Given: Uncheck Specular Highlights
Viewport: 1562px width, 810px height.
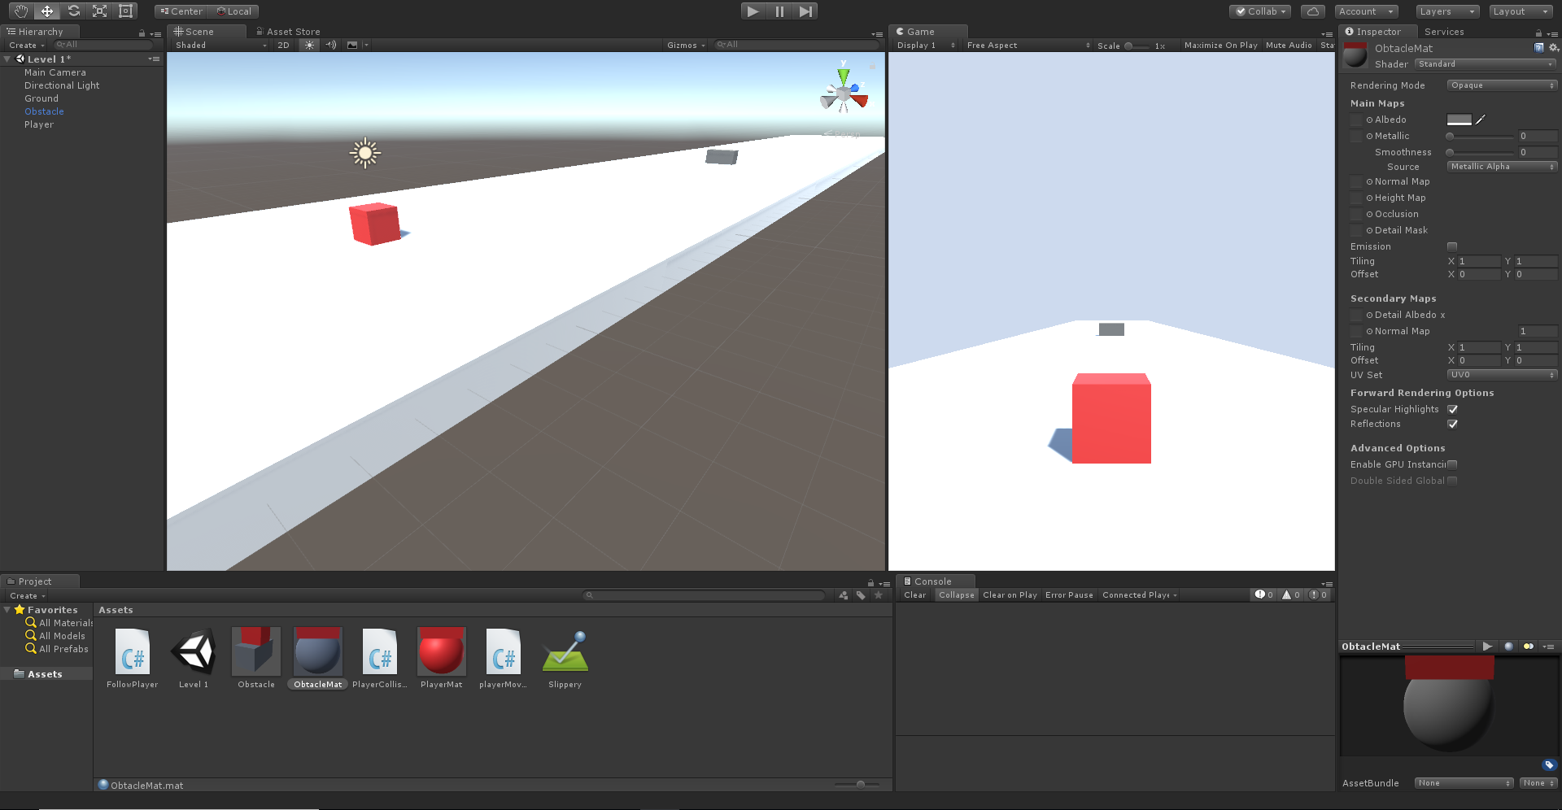Looking at the screenshot, I should click(1452, 409).
